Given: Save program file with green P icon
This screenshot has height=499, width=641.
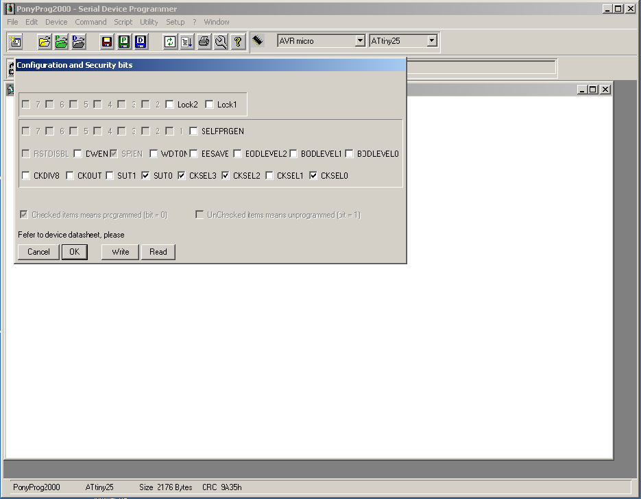Looking at the screenshot, I should [x=124, y=42].
